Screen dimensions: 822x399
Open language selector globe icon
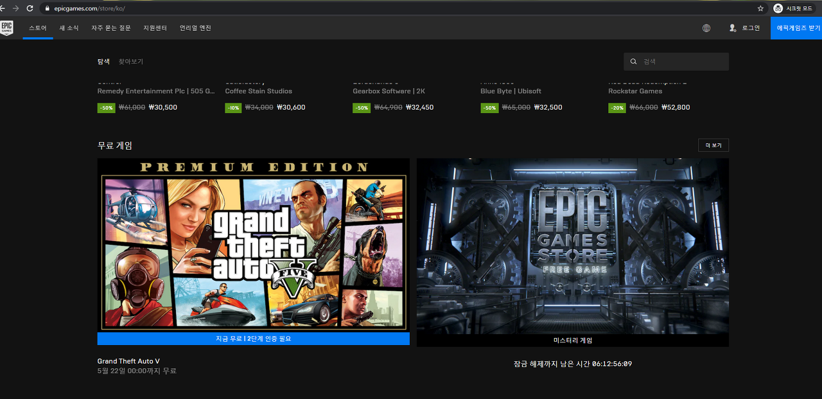coord(706,28)
